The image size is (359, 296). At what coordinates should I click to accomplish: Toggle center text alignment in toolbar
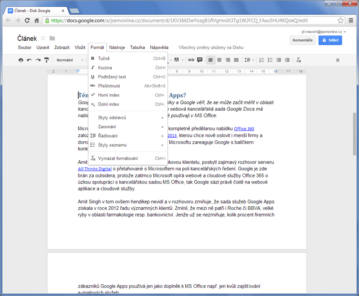(219, 60)
